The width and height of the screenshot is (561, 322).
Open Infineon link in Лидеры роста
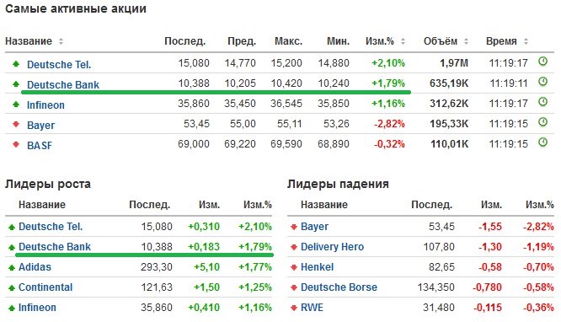[37, 308]
